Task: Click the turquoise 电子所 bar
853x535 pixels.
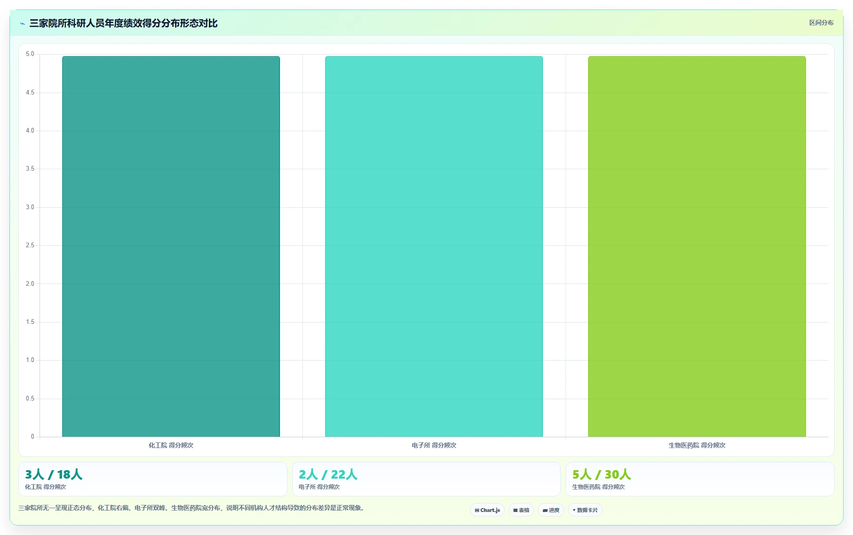Action: 434,246
